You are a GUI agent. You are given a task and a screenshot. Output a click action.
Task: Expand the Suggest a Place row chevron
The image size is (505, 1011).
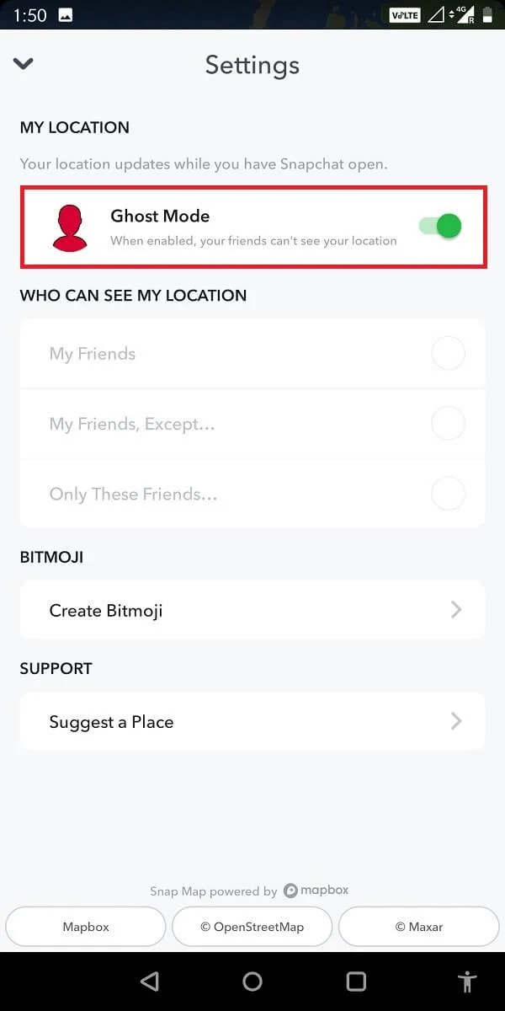pyautogui.click(x=457, y=721)
